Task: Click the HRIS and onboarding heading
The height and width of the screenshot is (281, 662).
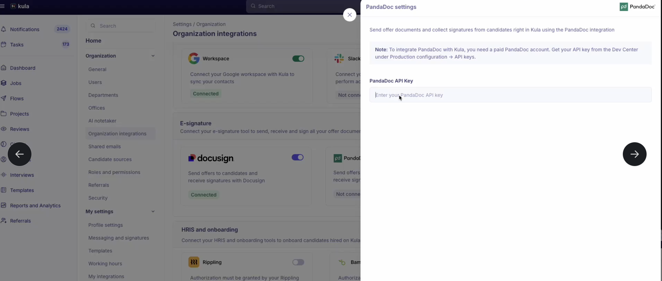Action: click(210, 230)
